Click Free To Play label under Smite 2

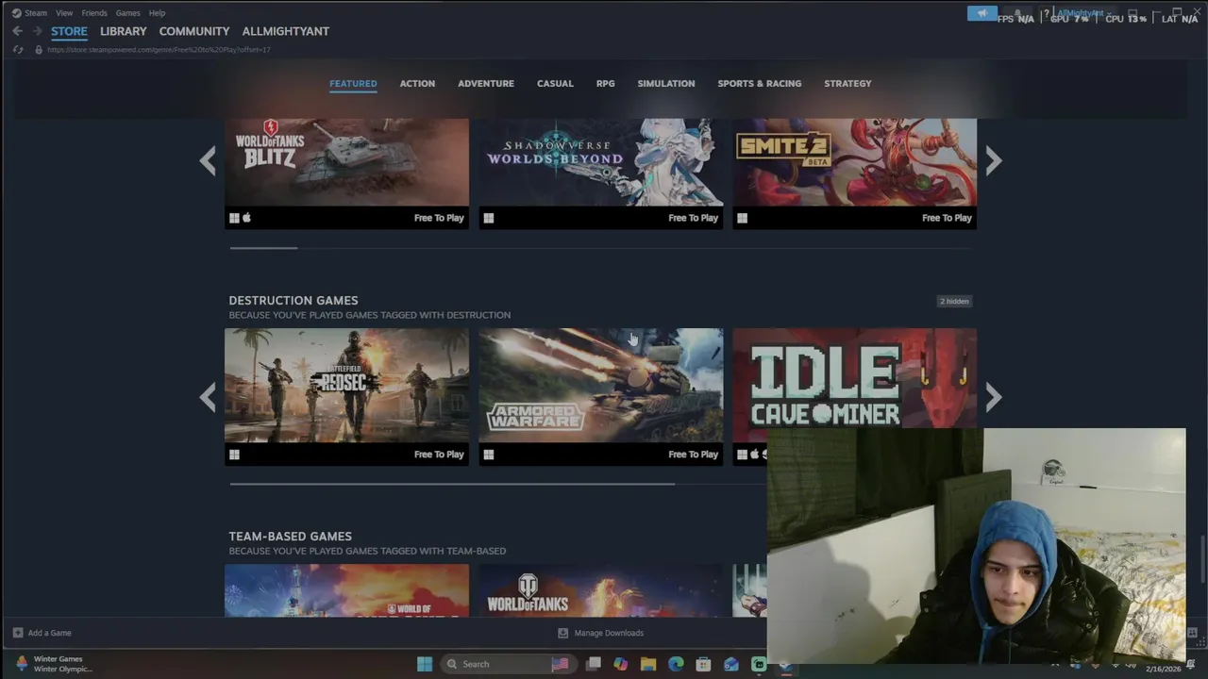click(947, 218)
